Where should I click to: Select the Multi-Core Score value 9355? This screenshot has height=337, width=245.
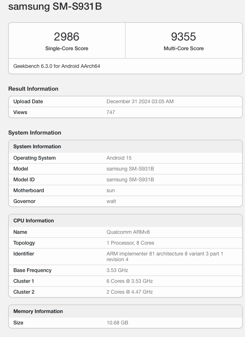pos(183,36)
